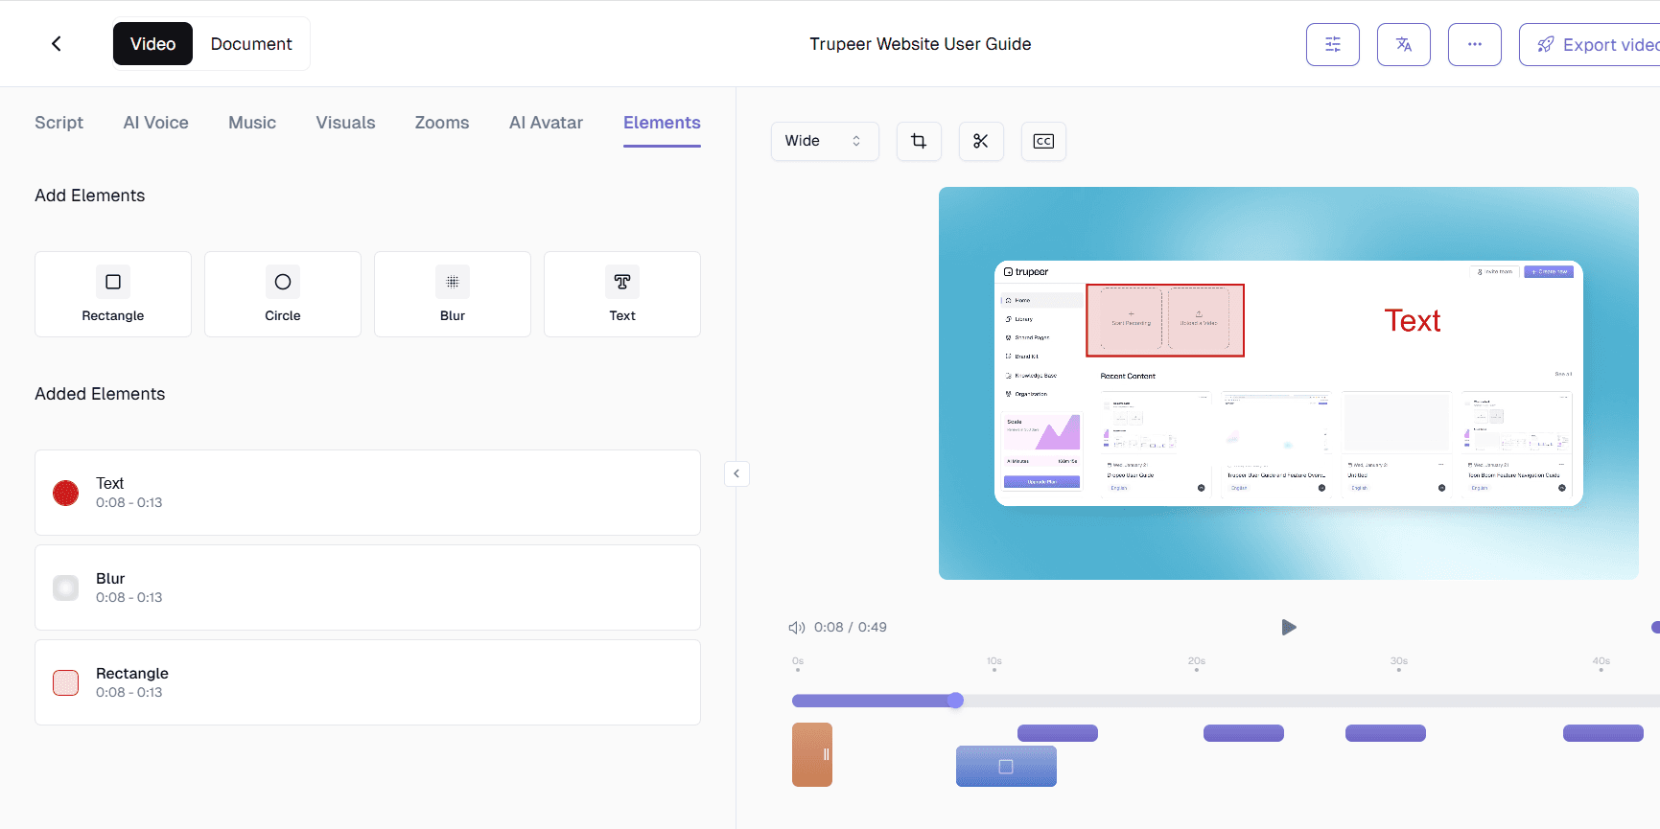
Task: Select the crop tool
Action: pos(919,141)
